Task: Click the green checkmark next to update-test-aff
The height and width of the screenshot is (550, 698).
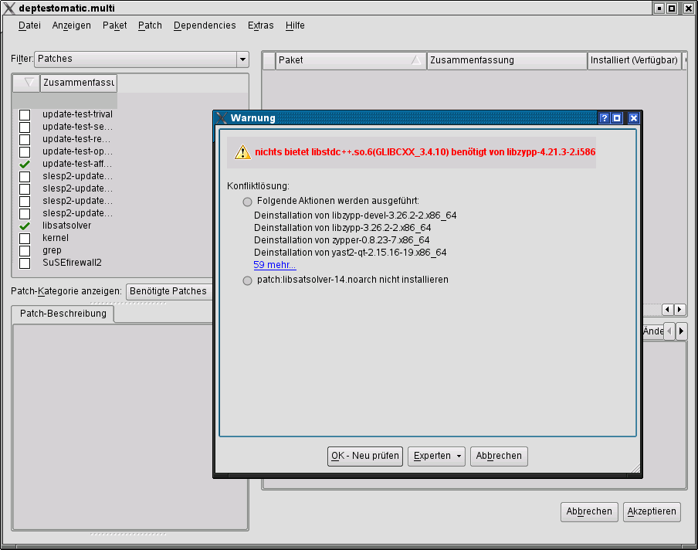Action: pyautogui.click(x=25, y=164)
